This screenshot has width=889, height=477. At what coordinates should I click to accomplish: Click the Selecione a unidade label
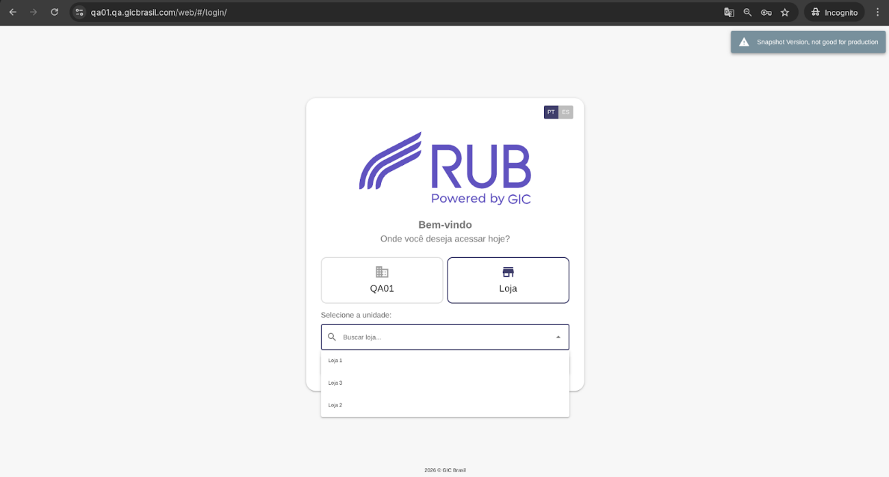(x=356, y=315)
